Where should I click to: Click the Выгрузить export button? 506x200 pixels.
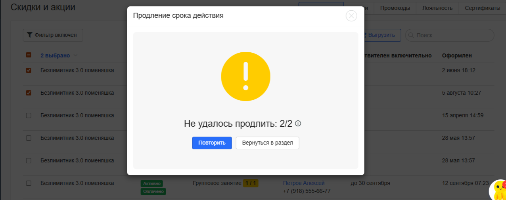click(381, 35)
